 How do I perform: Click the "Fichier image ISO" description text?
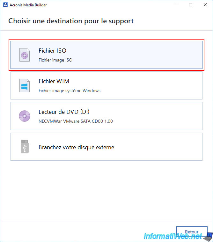[x=55, y=60]
